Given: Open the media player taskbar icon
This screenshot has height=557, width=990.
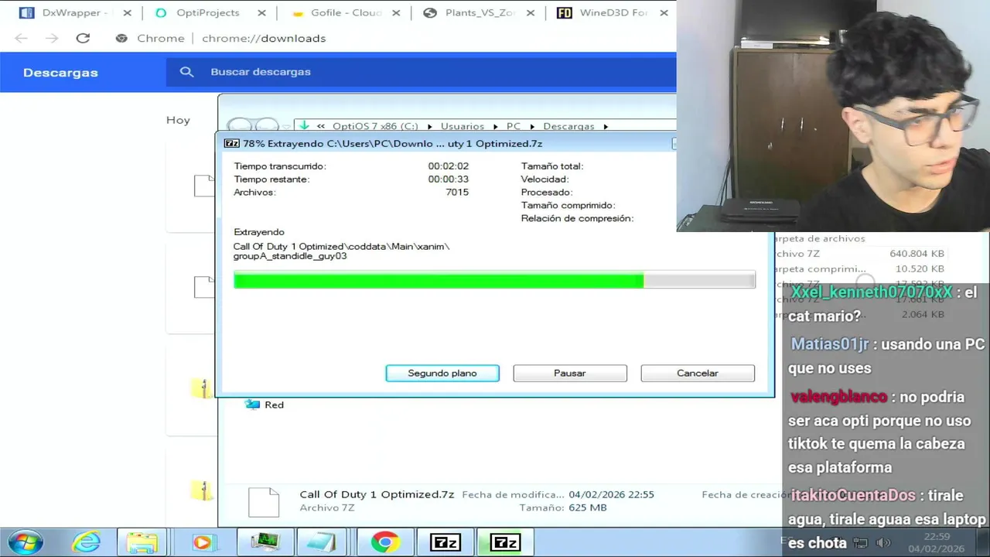Looking at the screenshot, I should pos(203,542).
